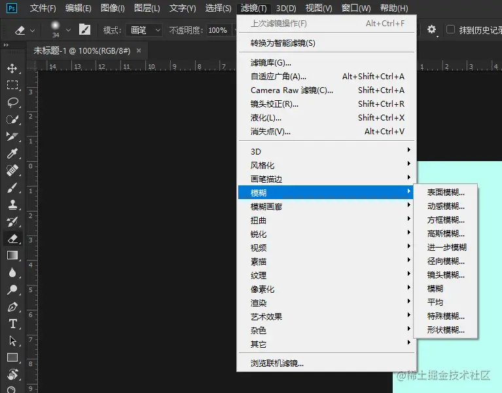Open the 文件(F) menu
Screen dimensions: 502x393
coord(43,9)
